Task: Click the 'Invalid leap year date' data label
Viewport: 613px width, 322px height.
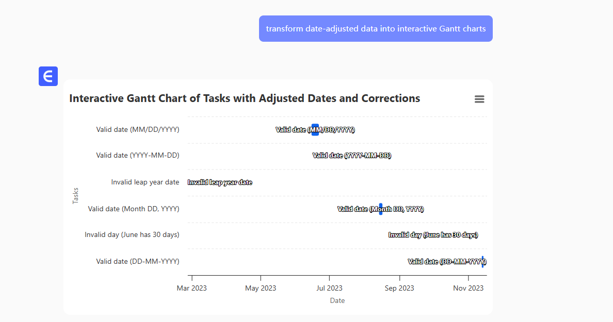Action: pyautogui.click(x=220, y=182)
